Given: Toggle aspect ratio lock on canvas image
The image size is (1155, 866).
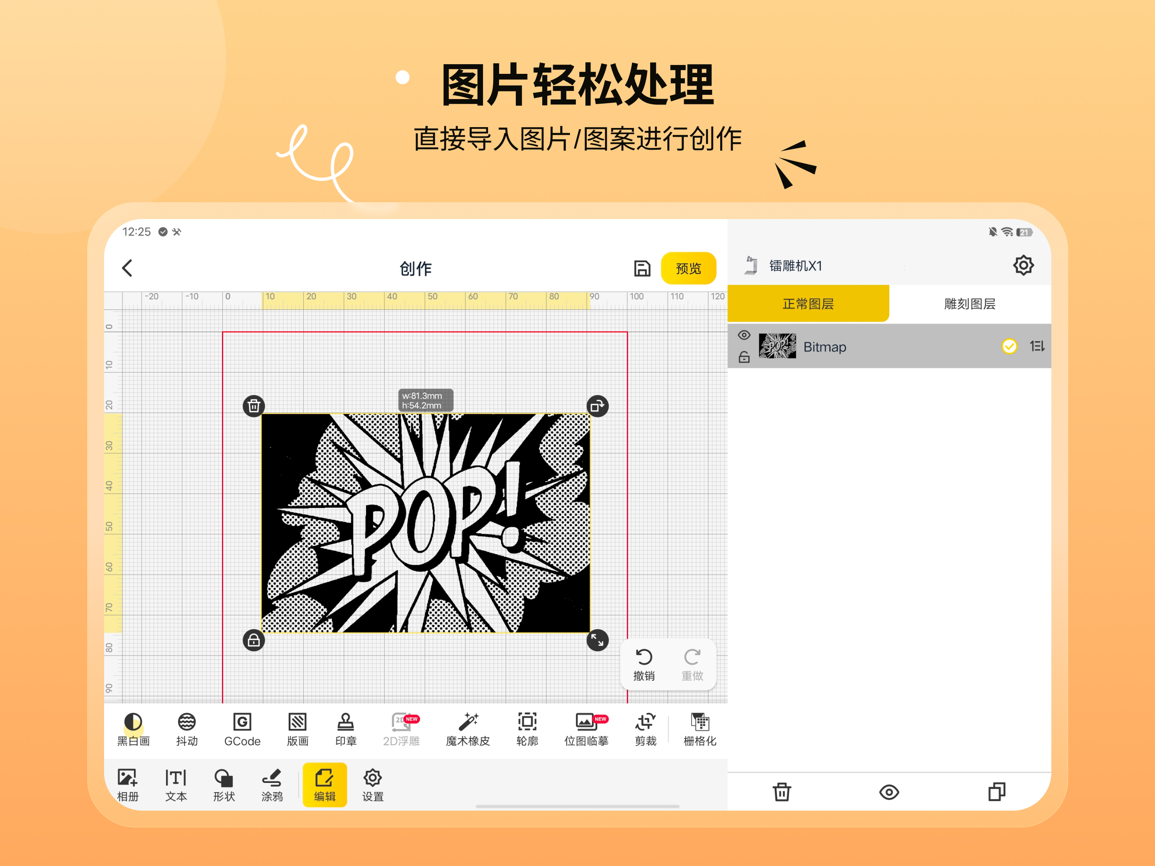Looking at the screenshot, I should [x=254, y=640].
